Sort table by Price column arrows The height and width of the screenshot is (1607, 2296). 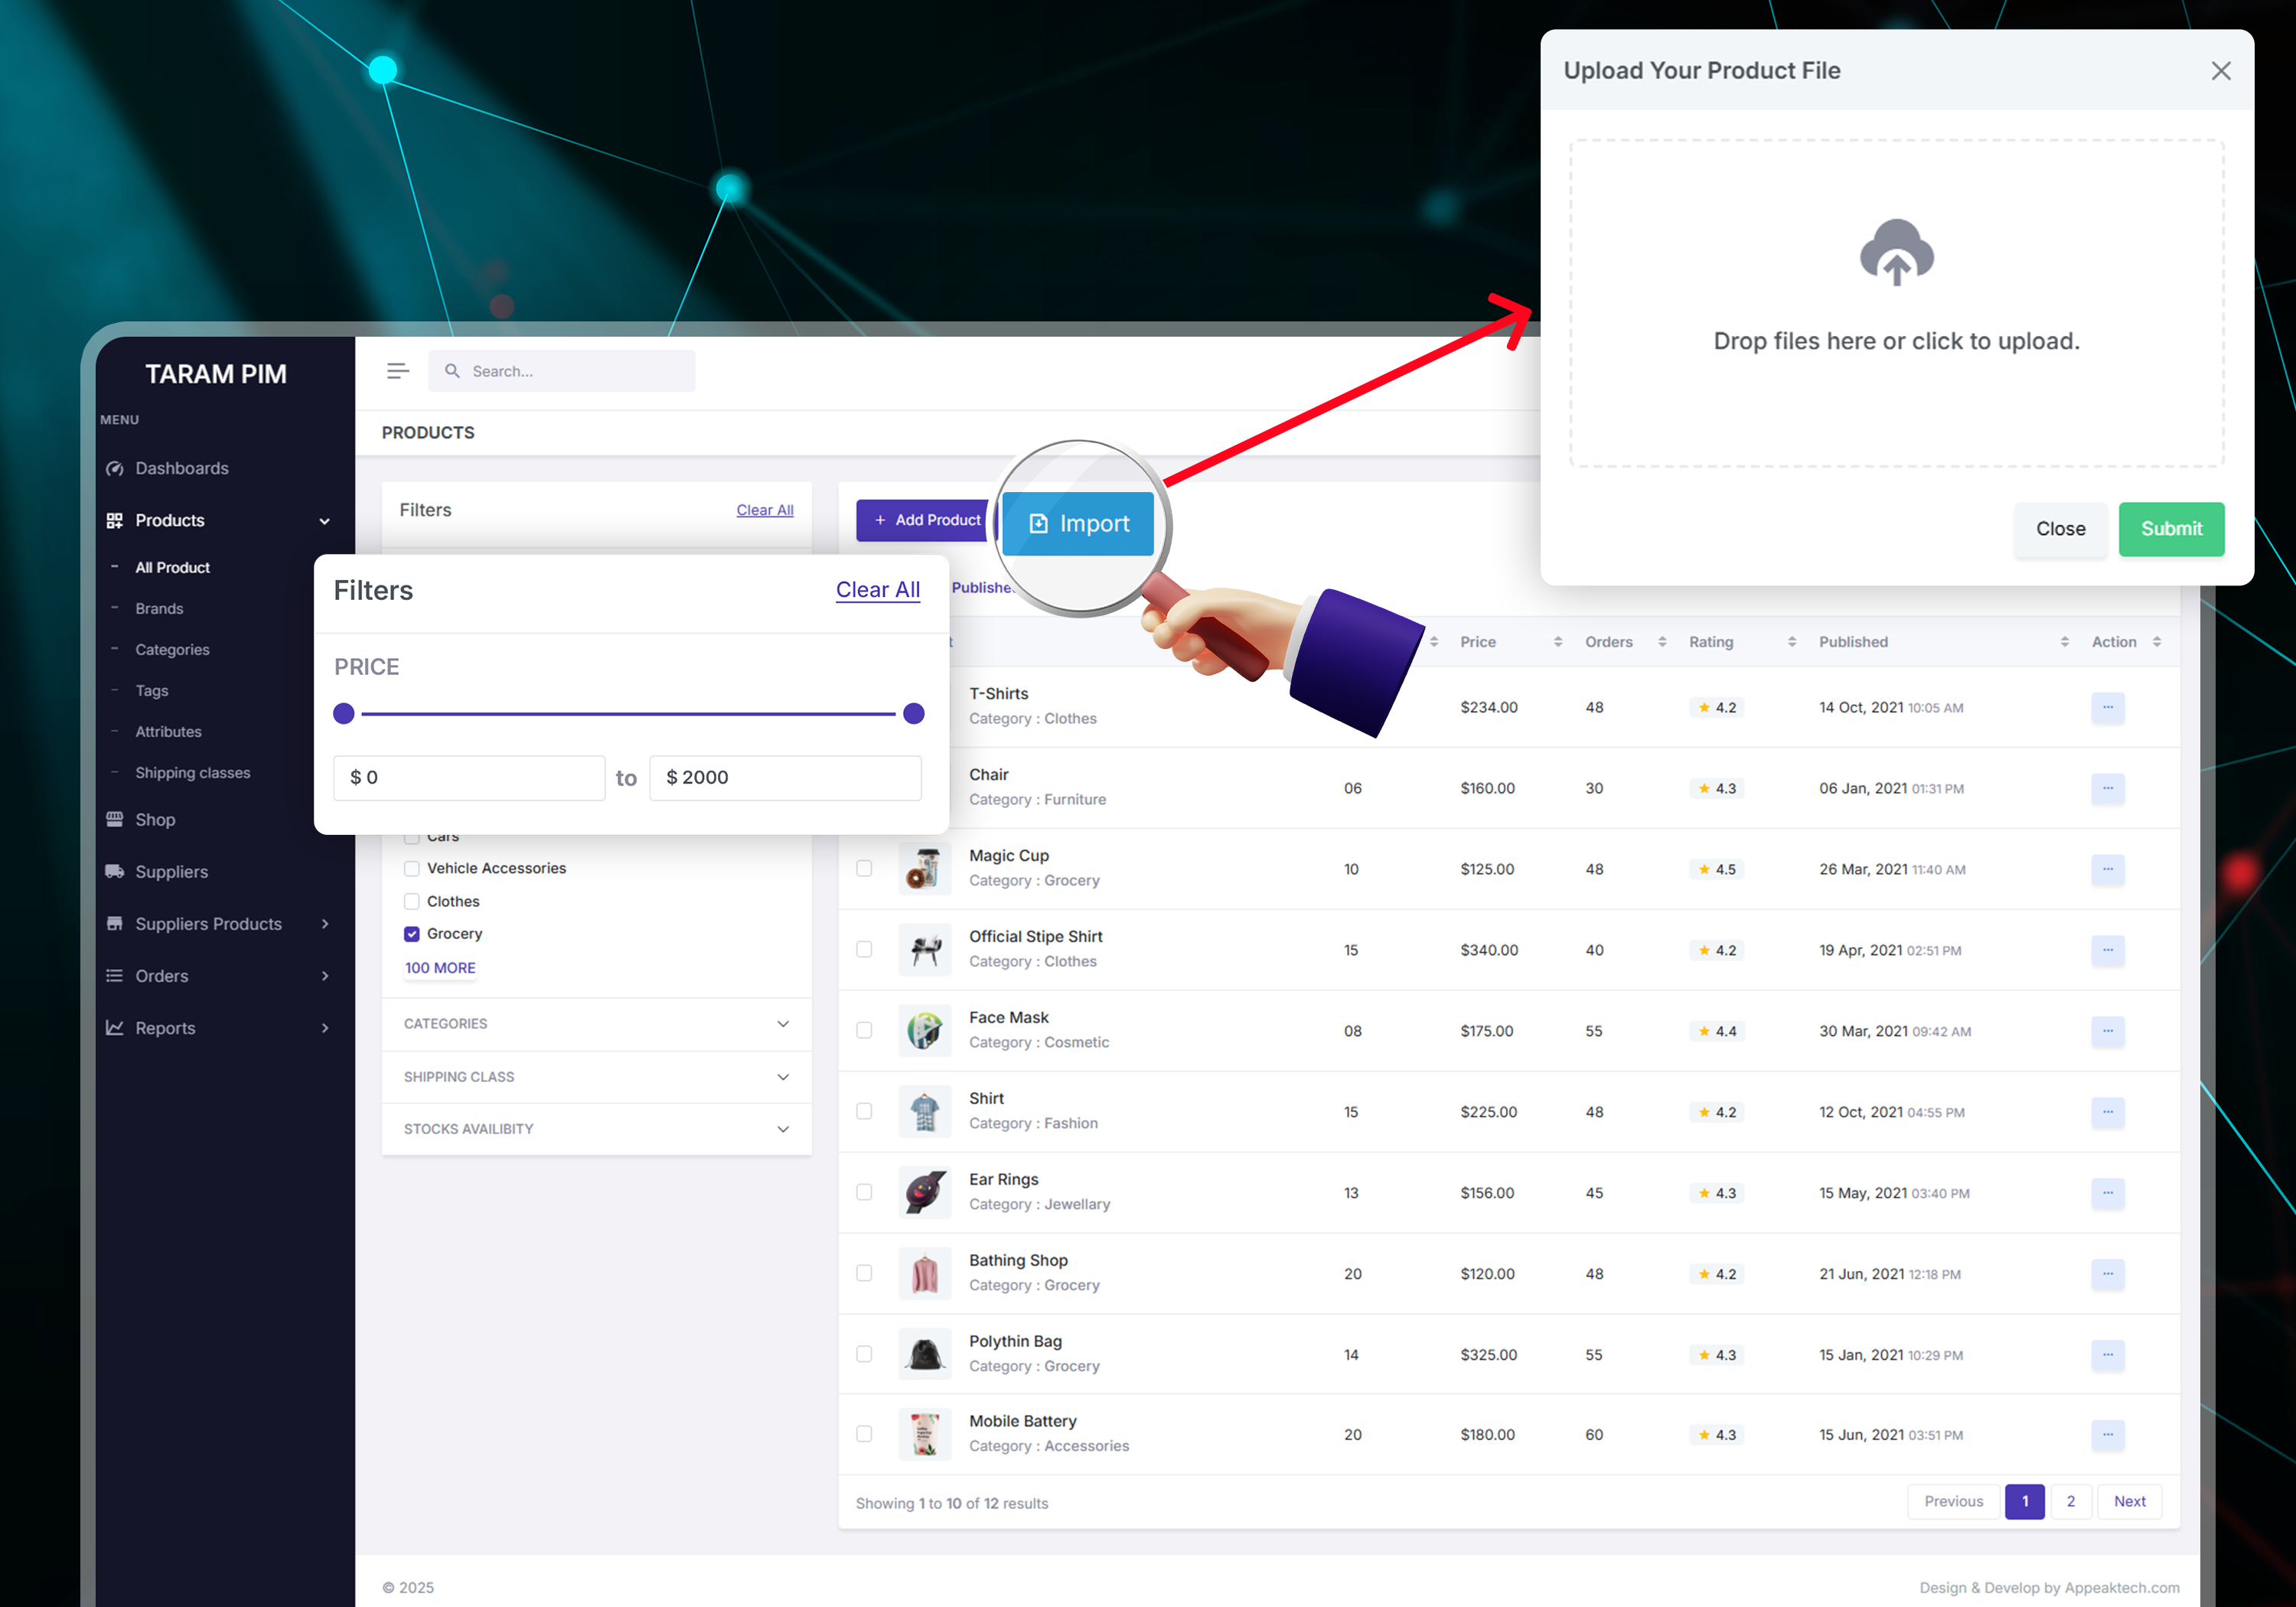(x=1558, y=642)
